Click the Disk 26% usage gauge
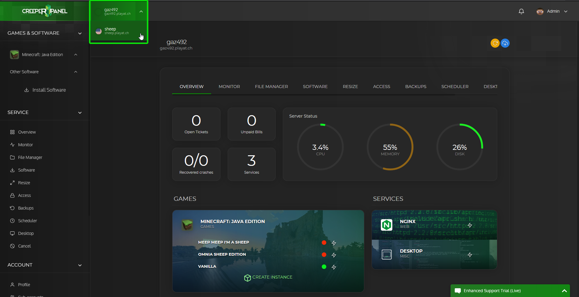Screen dimensions: 579x297 (460, 147)
